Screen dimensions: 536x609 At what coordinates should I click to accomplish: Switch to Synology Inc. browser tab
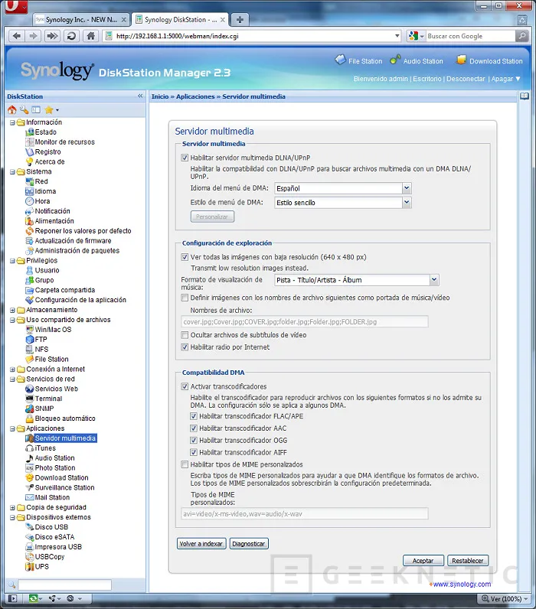point(81,19)
